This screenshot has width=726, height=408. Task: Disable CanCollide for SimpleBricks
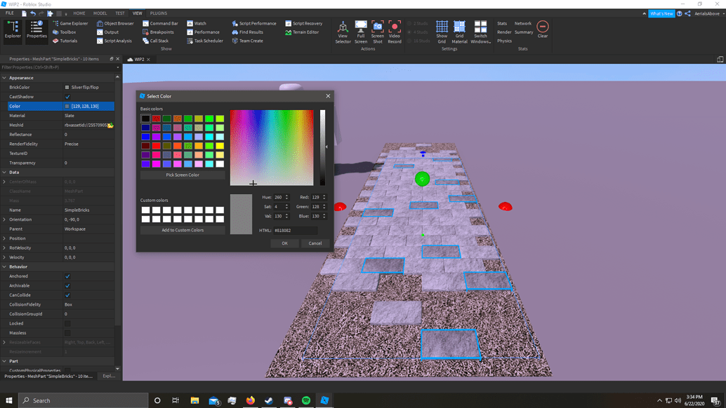[x=67, y=294]
